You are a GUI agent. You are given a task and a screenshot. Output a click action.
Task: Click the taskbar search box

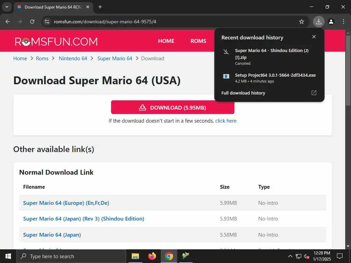[71, 256]
